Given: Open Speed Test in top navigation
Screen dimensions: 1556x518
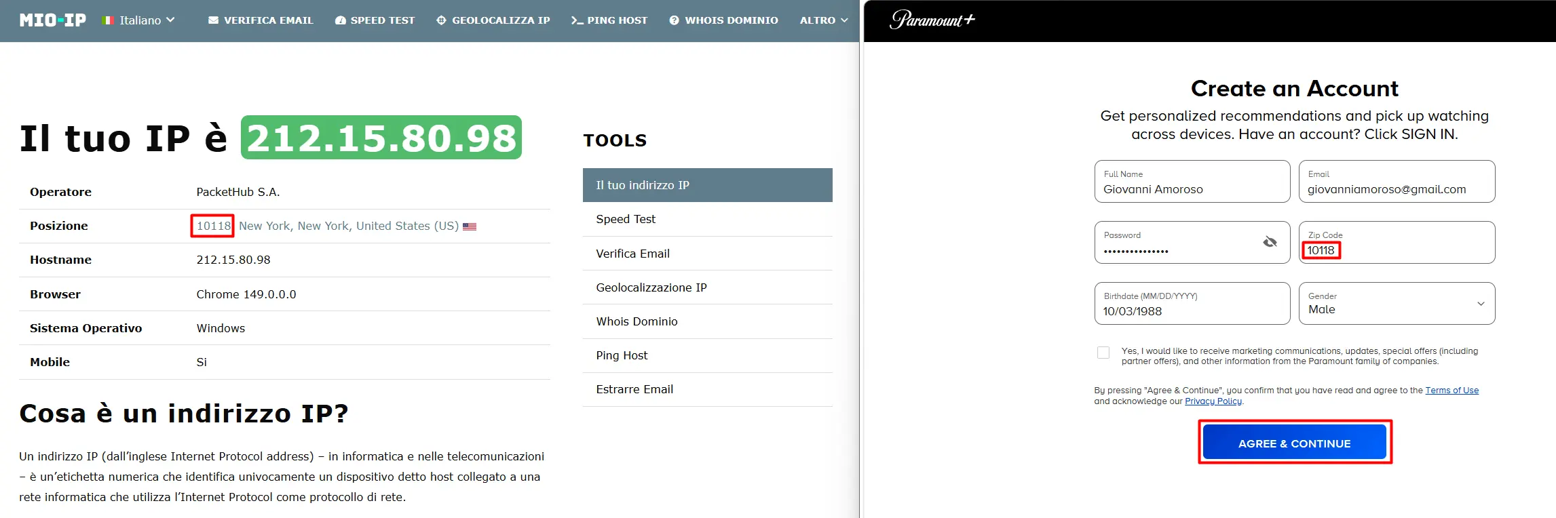Looking at the screenshot, I should click(375, 20).
